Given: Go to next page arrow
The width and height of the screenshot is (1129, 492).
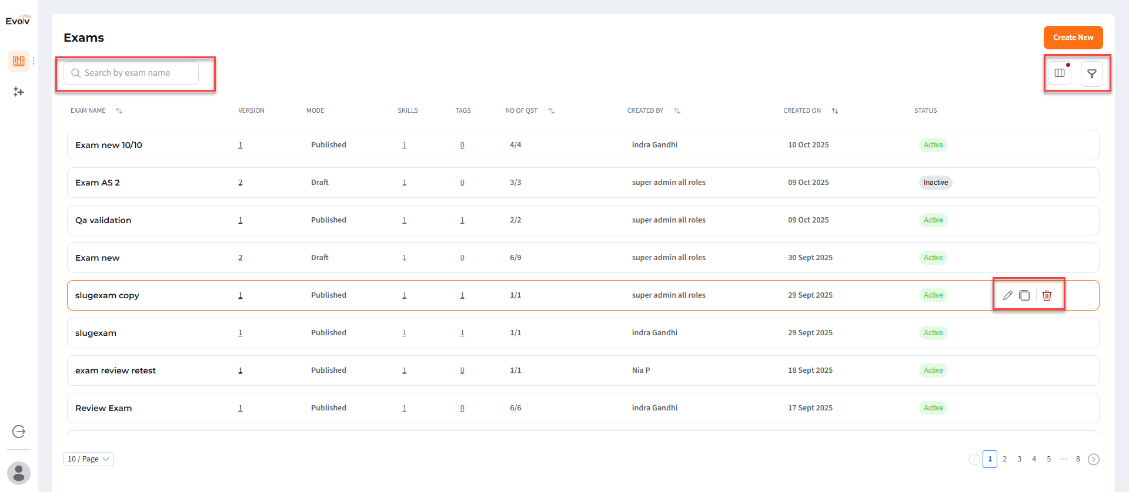Looking at the screenshot, I should tap(1094, 459).
